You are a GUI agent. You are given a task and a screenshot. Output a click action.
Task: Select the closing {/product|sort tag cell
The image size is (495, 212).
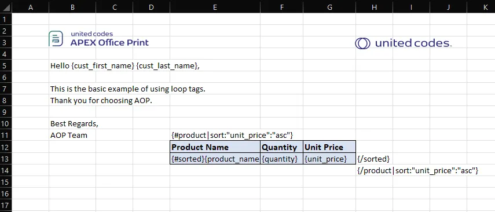coord(374,170)
